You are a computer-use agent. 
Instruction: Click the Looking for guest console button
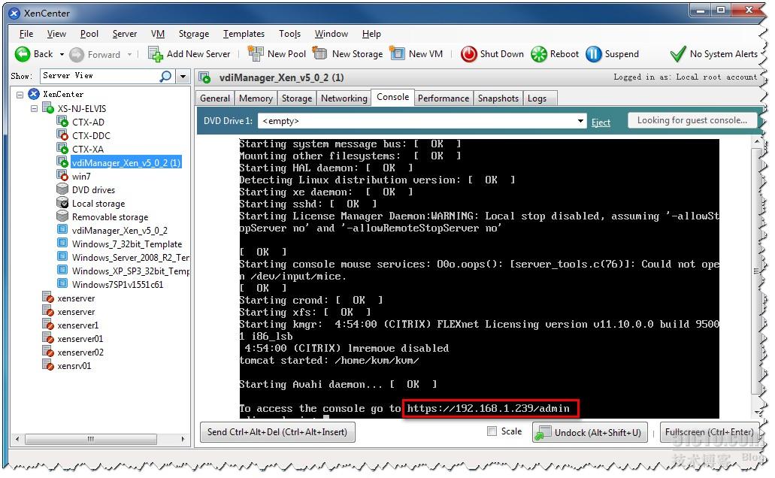pos(692,120)
